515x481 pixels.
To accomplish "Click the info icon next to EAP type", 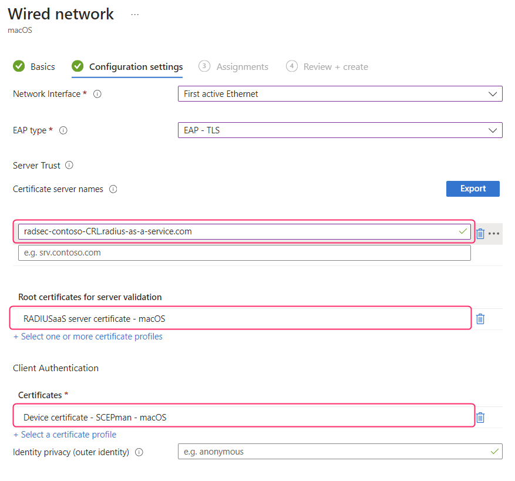I will (63, 130).
